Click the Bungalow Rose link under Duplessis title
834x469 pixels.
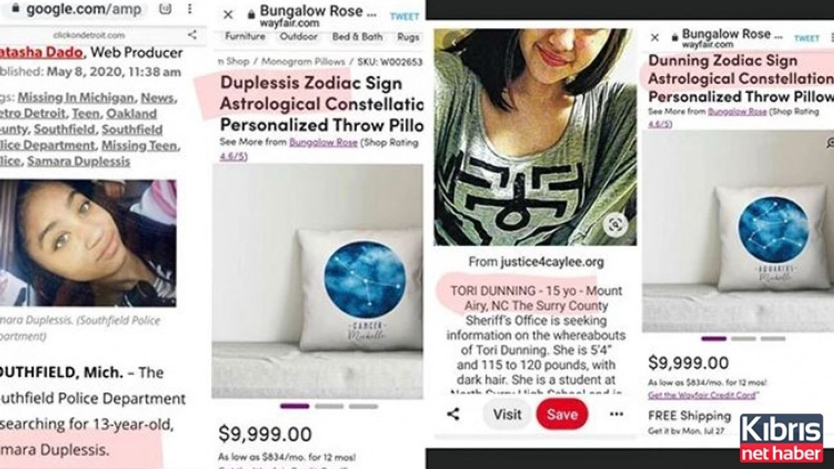[x=323, y=143]
